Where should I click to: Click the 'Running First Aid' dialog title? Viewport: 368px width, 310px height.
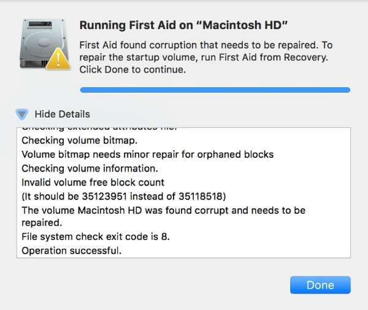(183, 25)
